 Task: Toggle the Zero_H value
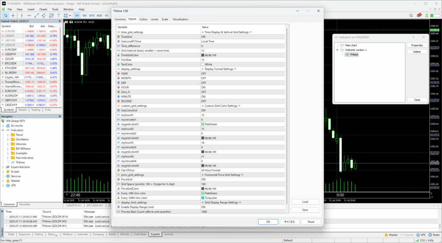pyautogui.click(x=243, y=92)
